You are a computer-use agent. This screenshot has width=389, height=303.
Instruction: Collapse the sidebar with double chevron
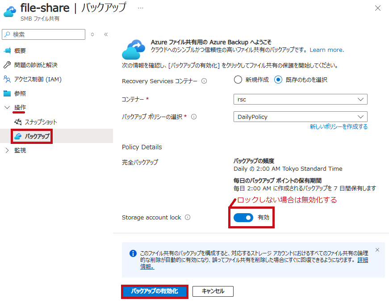[x=106, y=34]
